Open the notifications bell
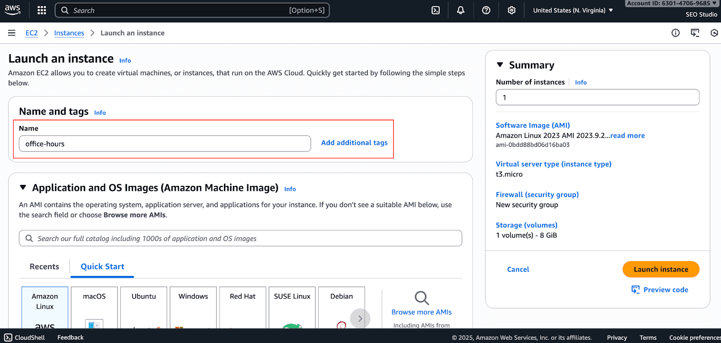The width and height of the screenshot is (721, 343). tap(461, 10)
